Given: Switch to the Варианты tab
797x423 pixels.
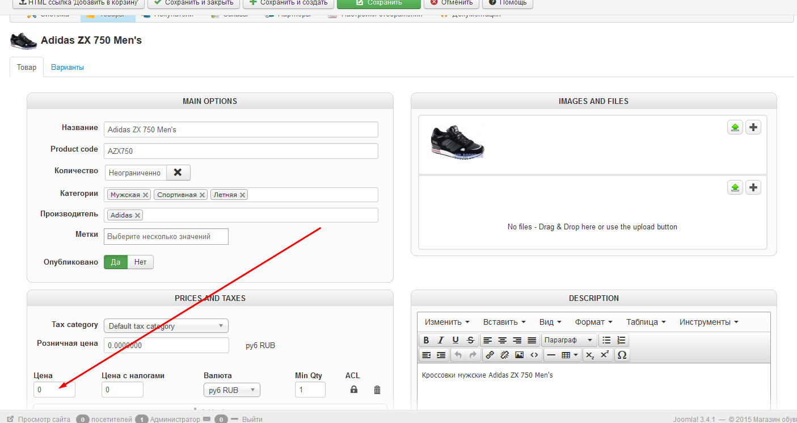Looking at the screenshot, I should click(68, 68).
